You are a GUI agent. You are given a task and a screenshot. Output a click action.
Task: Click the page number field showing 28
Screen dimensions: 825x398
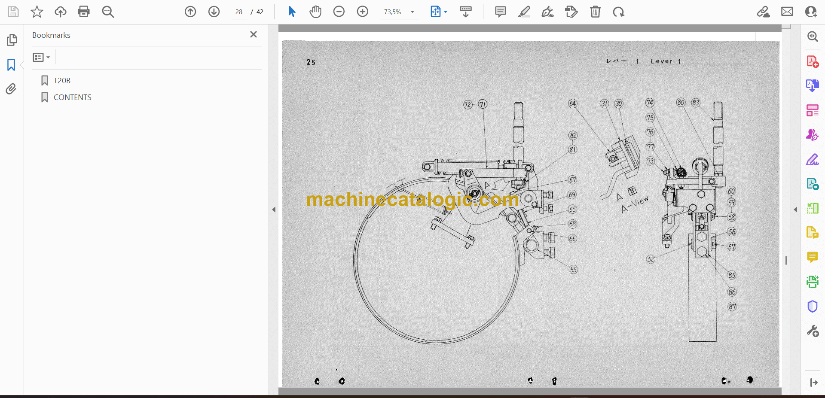click(x=239, y=12)
